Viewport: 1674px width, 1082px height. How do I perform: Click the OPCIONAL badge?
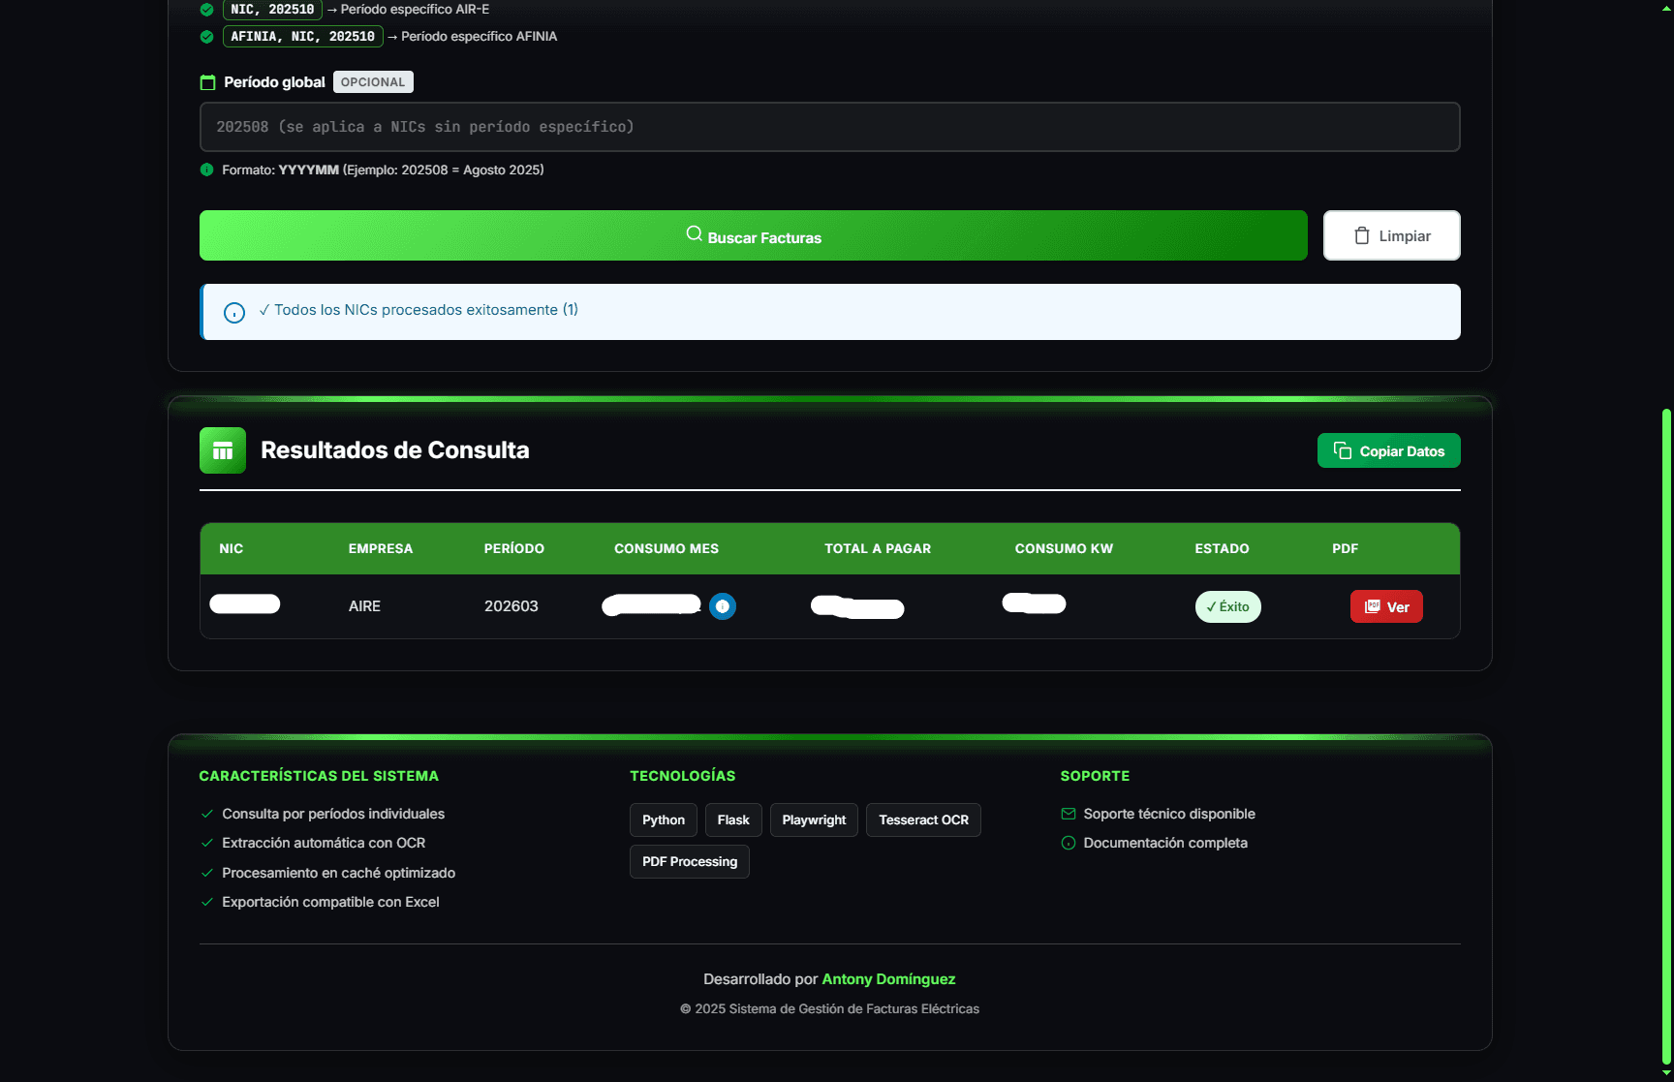373,82
